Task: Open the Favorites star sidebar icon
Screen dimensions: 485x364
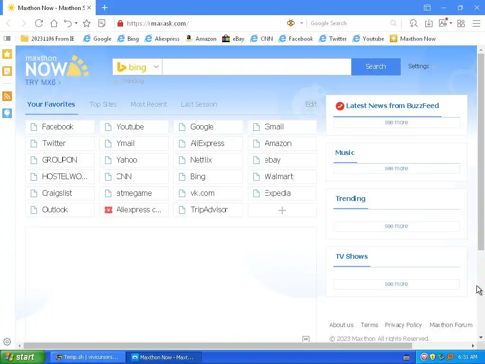Action: tap(7, 54)
